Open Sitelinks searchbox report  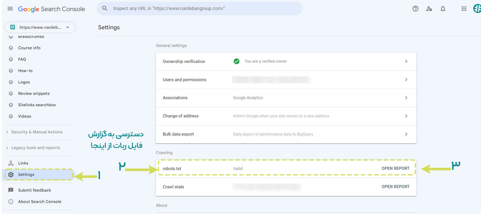37,105
